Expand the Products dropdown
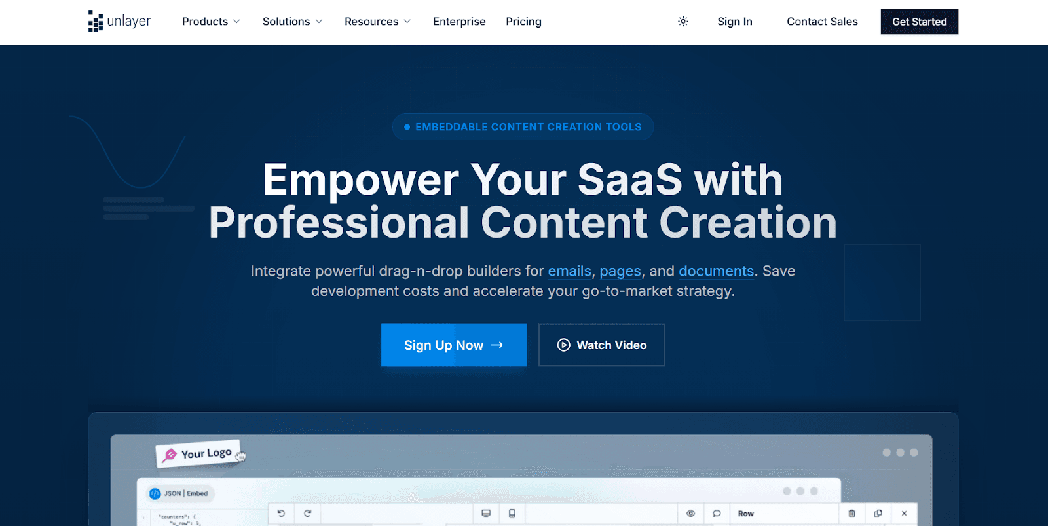 pyautogui.click(x=211, y=22)
